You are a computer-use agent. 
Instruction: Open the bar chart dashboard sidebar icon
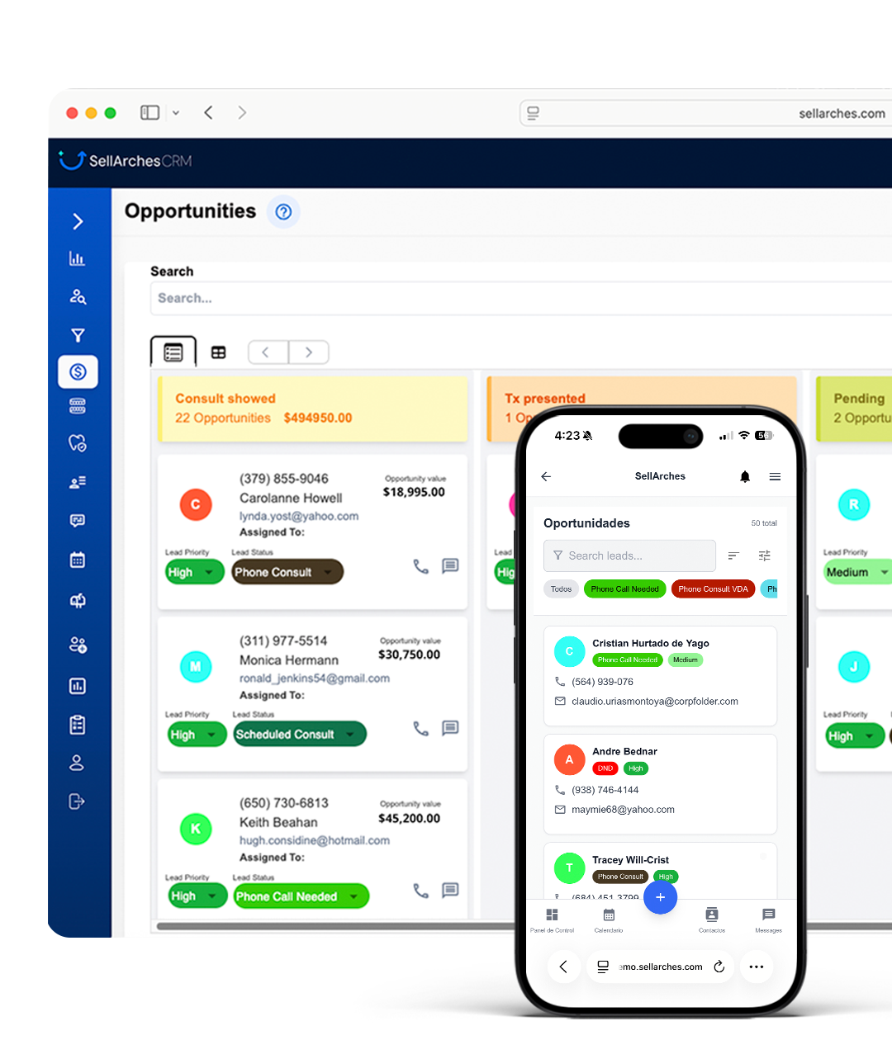[x=77, y=258]
